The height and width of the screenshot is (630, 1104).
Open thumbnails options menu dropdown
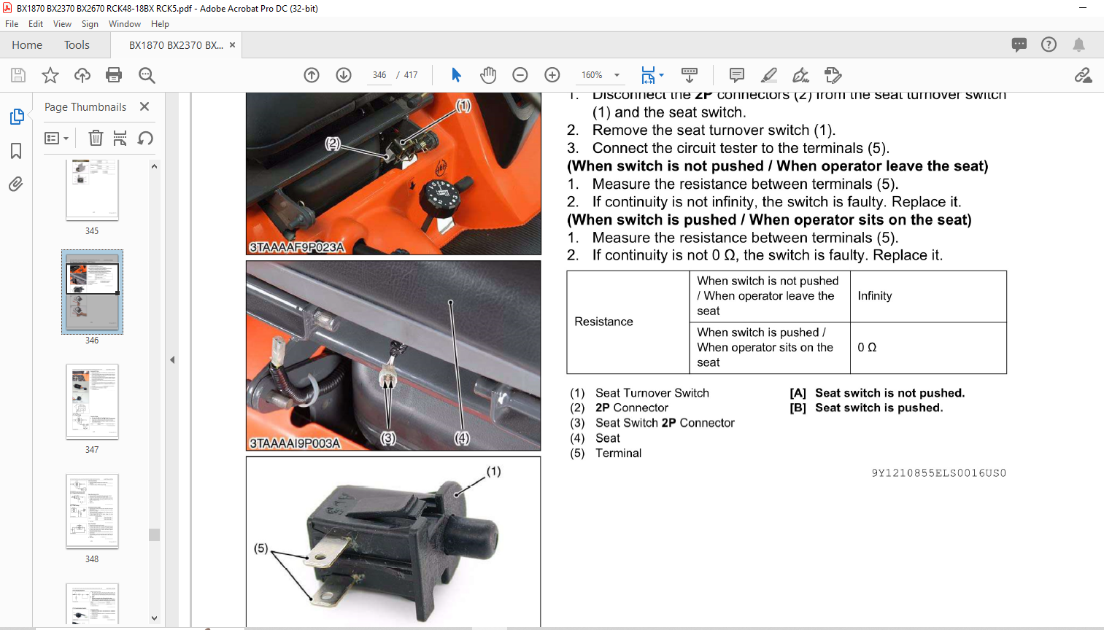tap(57, 138)
